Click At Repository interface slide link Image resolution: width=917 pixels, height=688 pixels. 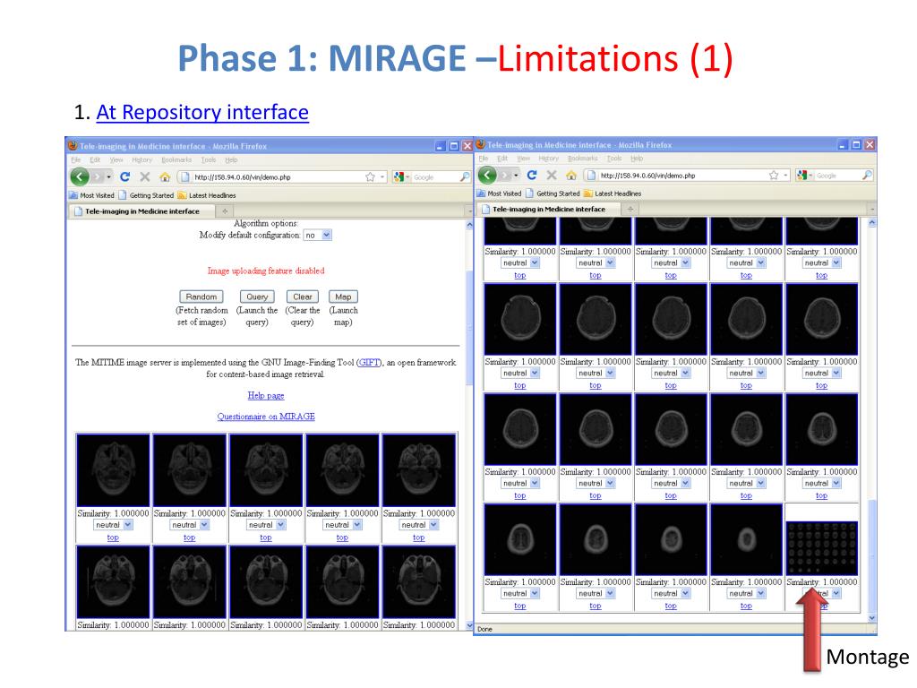pos(202,112)
